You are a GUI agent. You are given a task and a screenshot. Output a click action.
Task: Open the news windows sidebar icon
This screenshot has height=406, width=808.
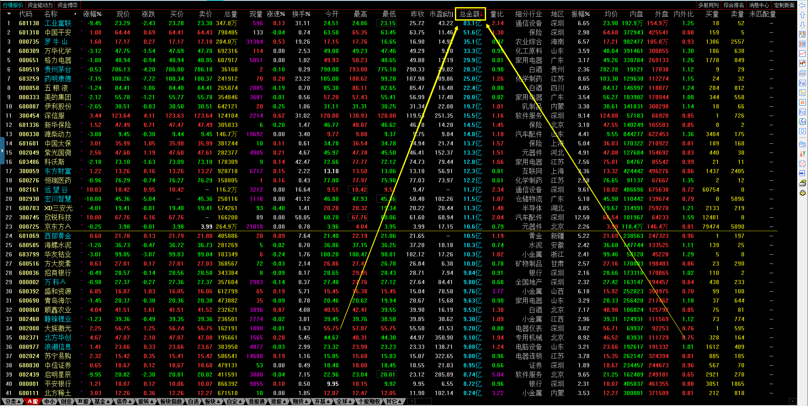803,74
